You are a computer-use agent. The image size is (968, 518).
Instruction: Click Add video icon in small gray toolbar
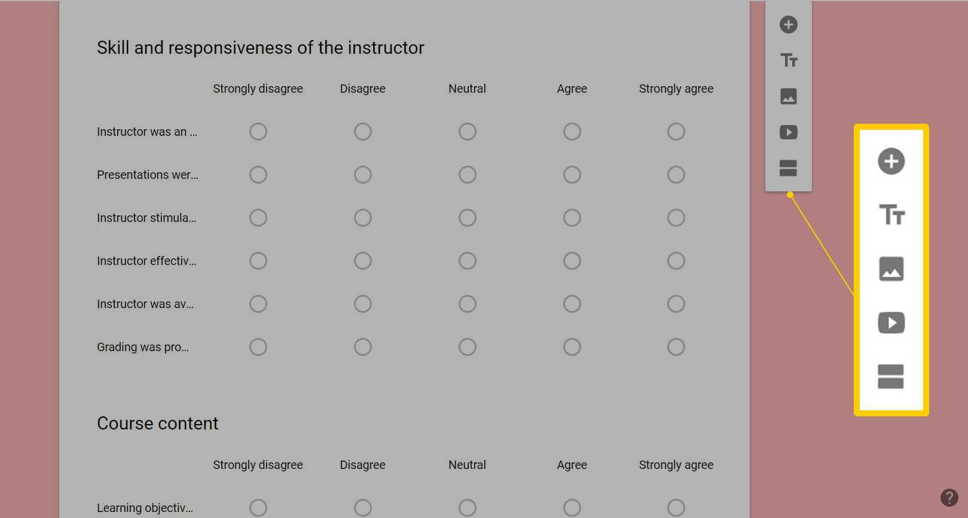click(789, 132)
